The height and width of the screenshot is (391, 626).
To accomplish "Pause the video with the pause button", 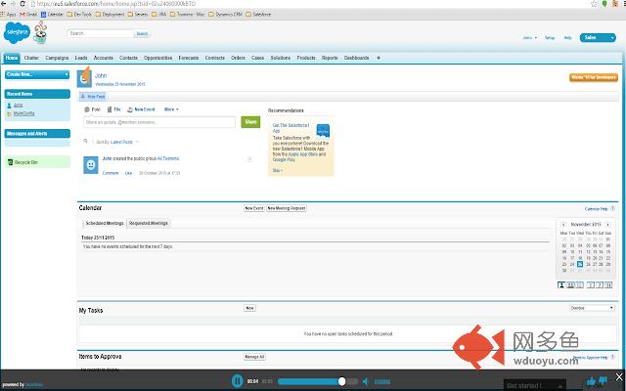I will (237, 380).
